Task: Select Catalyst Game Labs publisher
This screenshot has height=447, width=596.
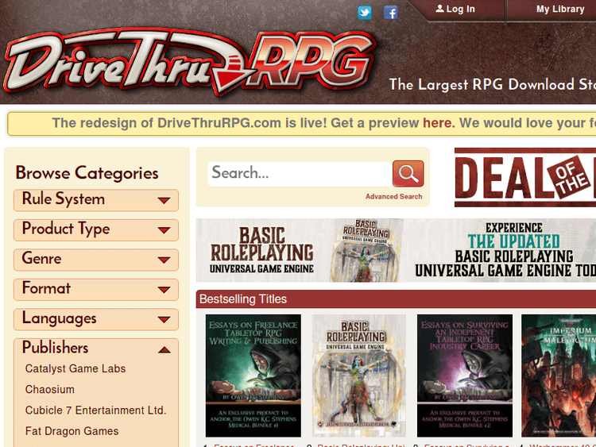Action: [75, 368]
